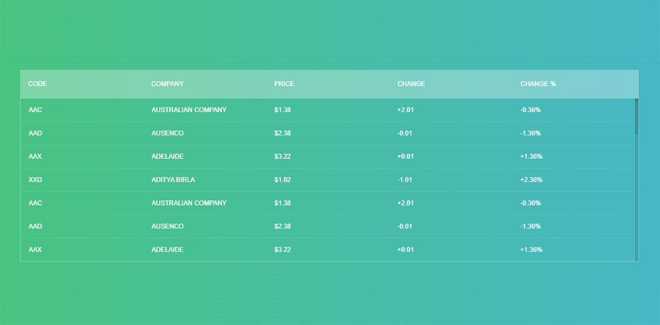Open the ADELAIDE entry in the third row
The height and width of the screenshot is (325, 660).
coord(168,156)
